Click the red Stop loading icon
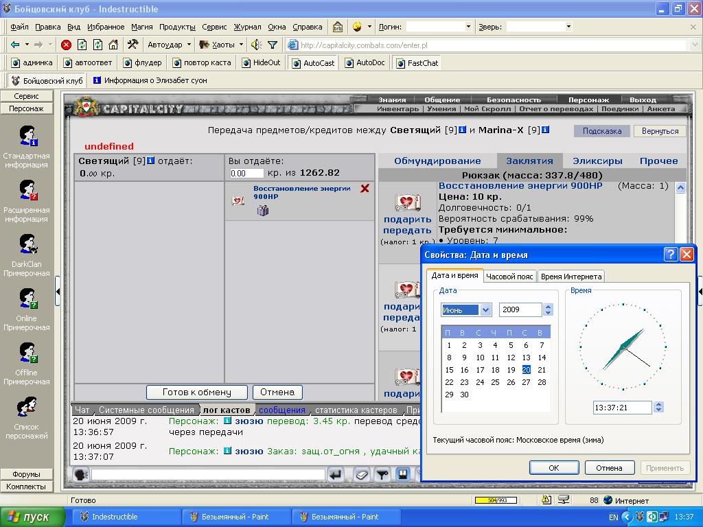 [67, 45]
